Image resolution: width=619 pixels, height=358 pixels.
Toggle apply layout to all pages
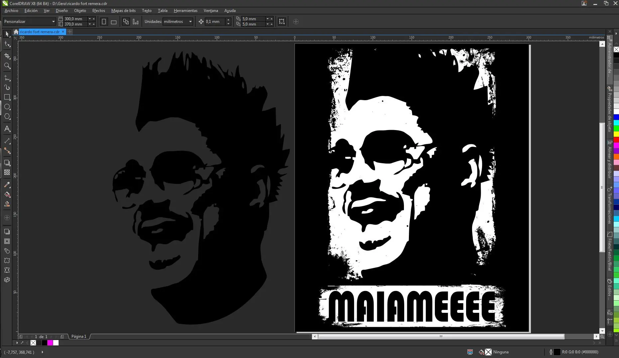(126, 22)
